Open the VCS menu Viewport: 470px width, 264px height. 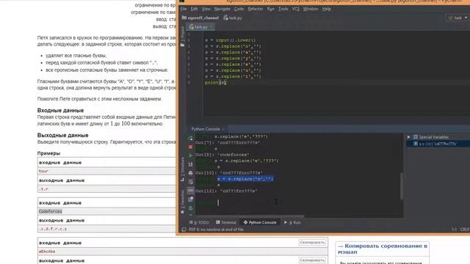click(x=295, y=9)
